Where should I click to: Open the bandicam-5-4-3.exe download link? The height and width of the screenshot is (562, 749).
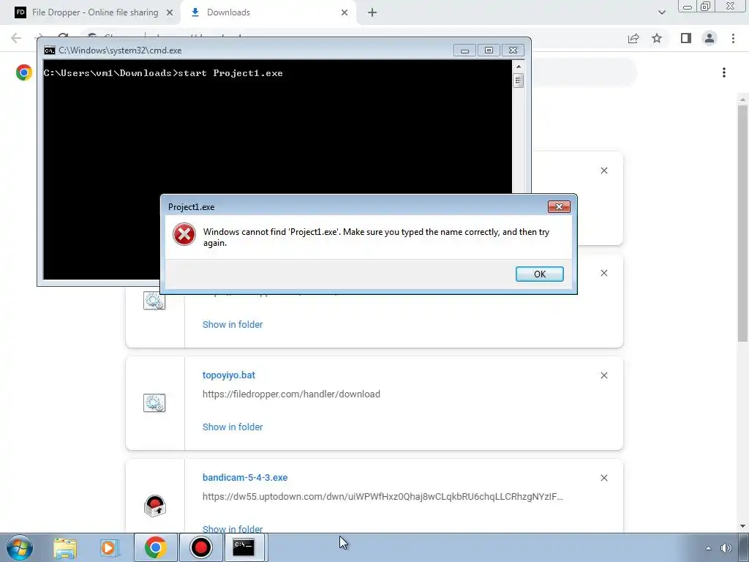tap(245, 477)
